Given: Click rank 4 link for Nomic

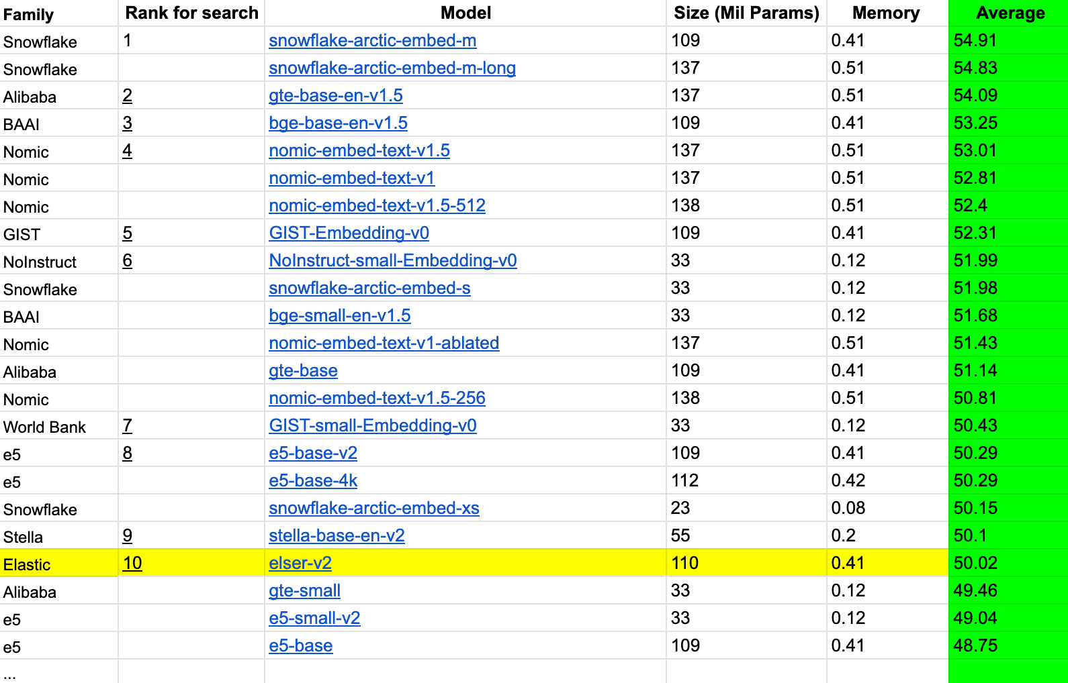Looking at the screenshot, I should pos(128,151).
